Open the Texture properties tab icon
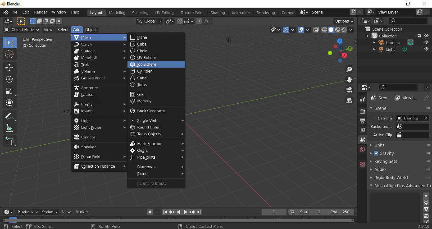432x229 pixels. click(x=363, y=164)
